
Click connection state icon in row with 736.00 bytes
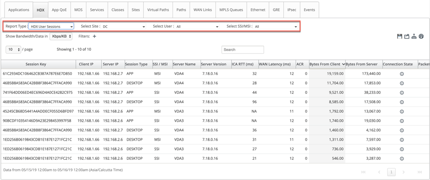point(402,149)
